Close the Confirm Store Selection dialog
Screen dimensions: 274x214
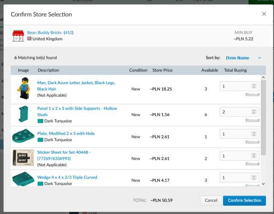click(x=264, y=14)
